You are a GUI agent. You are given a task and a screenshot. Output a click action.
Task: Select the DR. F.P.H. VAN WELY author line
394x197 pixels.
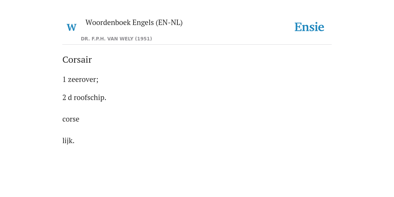[116, 39]
